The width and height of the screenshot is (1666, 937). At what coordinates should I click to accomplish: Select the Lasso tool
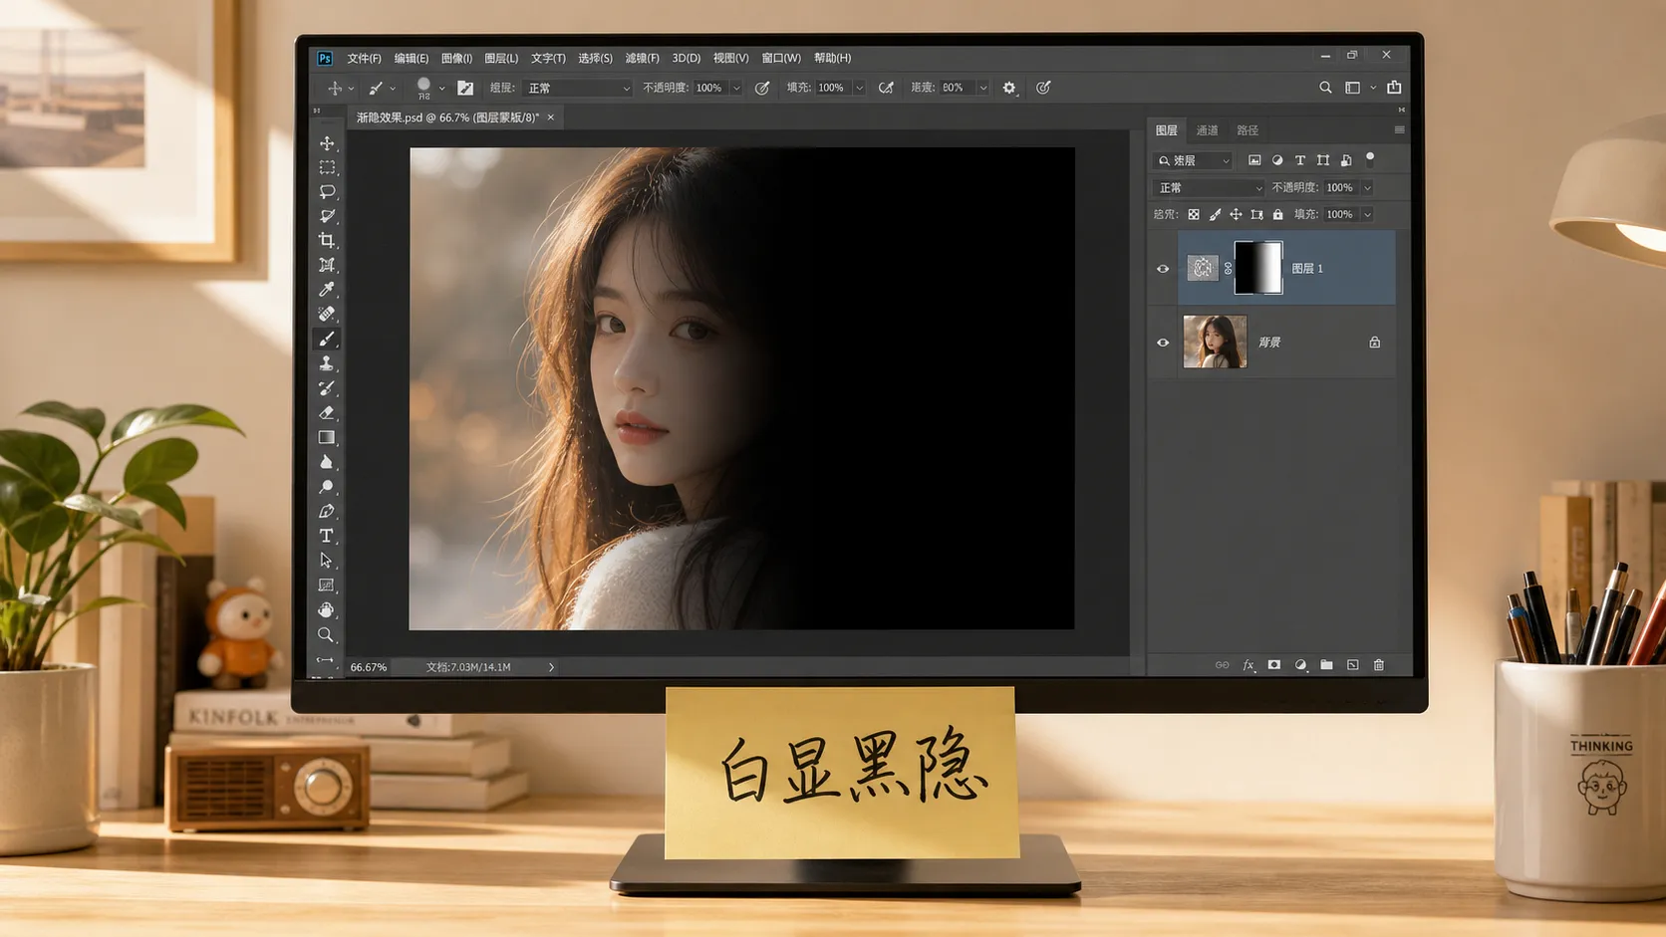click(x=327, y=191)
